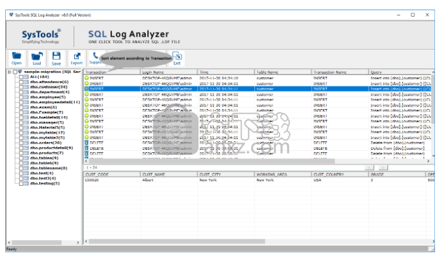Click the CUST_CITY column header
The height and width of the screenshot is (260, 446).
point(226,174)
